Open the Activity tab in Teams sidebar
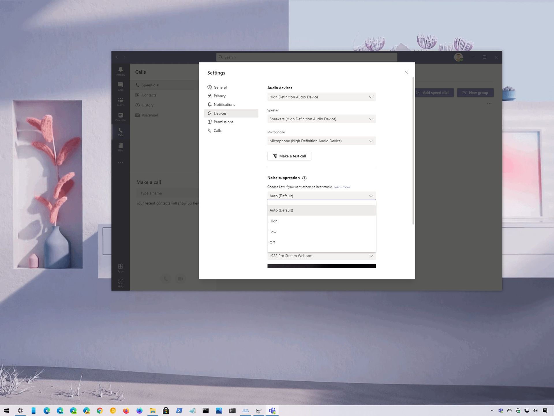Image resolution: width=554 pixels, height=416 pixels. 120,71
